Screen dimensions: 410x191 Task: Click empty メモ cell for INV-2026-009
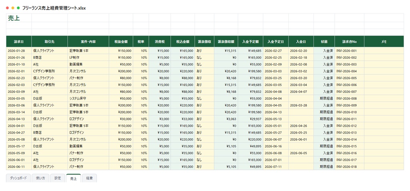click(384, 105)
